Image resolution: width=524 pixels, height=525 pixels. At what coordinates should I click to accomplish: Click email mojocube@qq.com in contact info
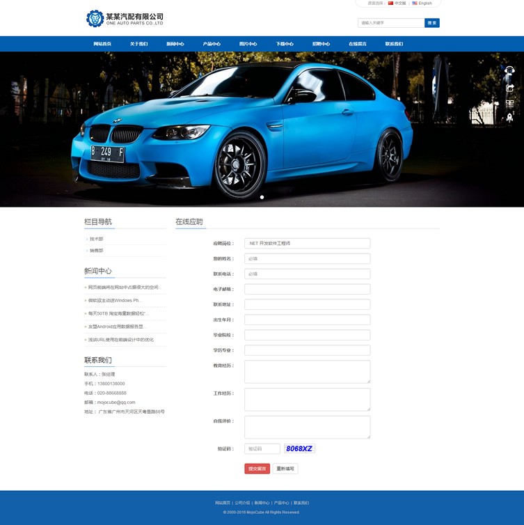(116, 402)
